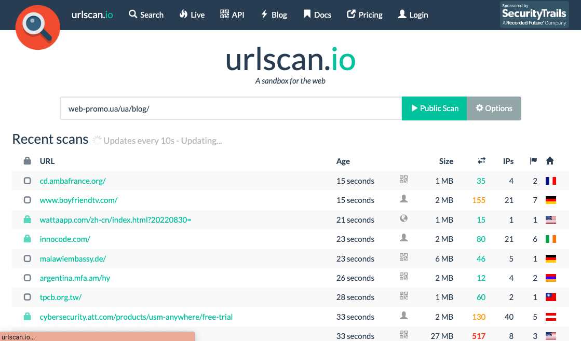Click the Austrian flag in cybersecurity.att.com row

(550, 317)
